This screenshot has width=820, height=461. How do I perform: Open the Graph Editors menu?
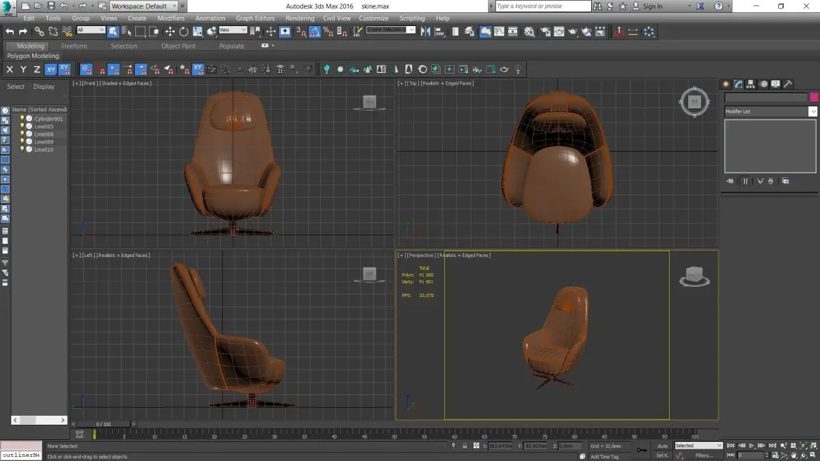pos(256,18)
